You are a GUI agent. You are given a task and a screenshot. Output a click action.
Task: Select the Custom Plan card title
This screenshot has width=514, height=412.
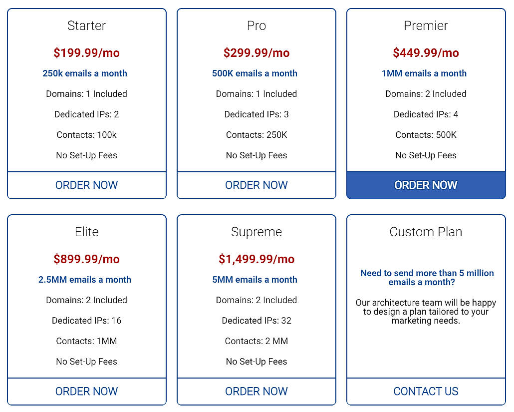(426, 232)
